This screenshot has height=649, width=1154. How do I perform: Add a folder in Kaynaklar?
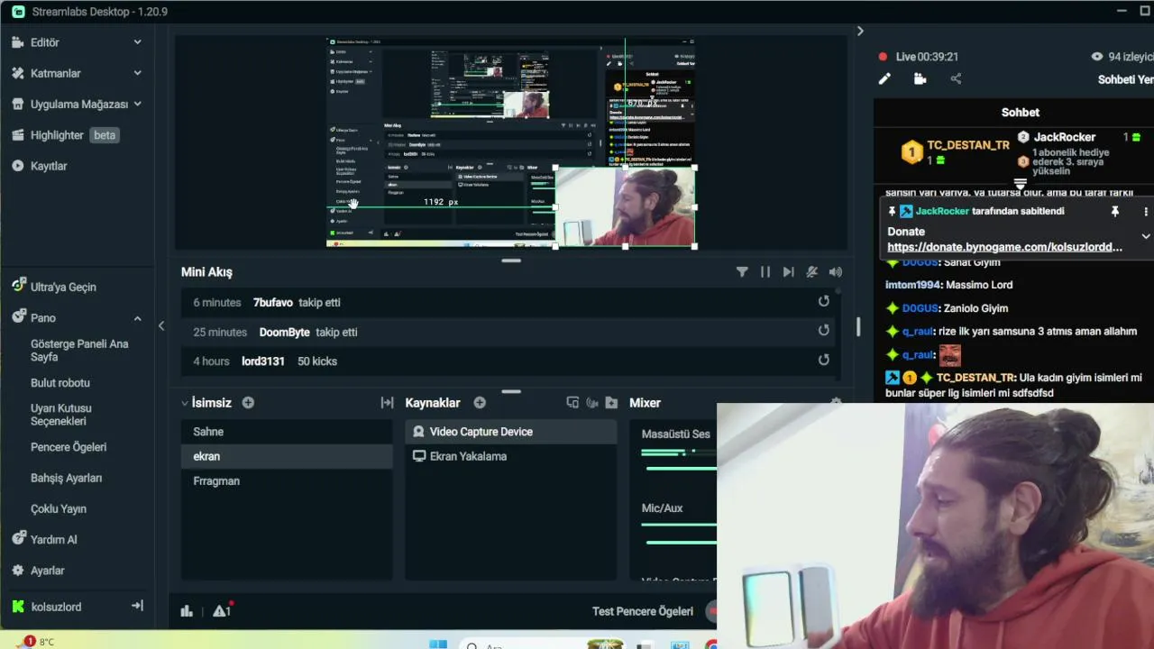point(611,403)
